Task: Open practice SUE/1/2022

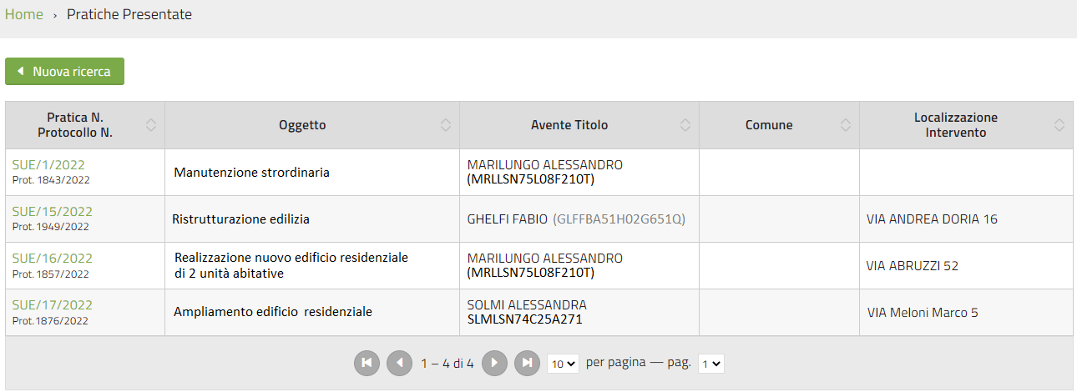Action: [48, 165]
